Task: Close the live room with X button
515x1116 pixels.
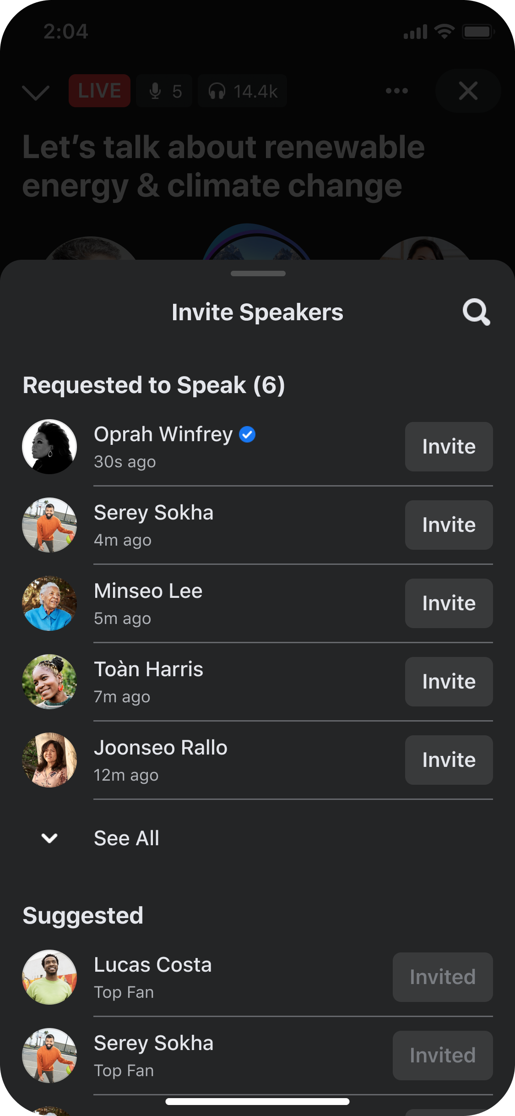Action: [468, 91]
